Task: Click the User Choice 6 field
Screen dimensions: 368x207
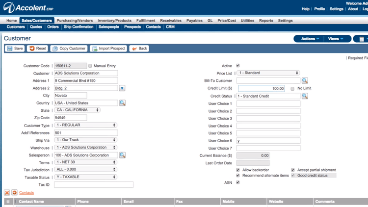Action: pos(268,141)
